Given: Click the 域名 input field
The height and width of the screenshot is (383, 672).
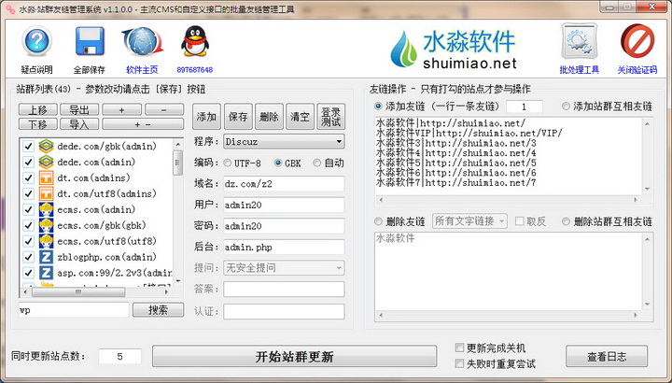Looking at the screenshot, I should point(284,184).
